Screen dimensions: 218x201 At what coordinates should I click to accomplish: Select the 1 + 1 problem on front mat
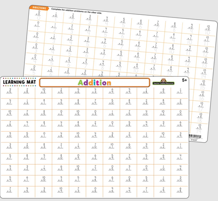[x=180, y=146]
